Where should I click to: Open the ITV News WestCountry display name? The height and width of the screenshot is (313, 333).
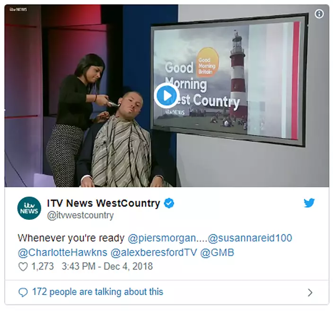104,203
